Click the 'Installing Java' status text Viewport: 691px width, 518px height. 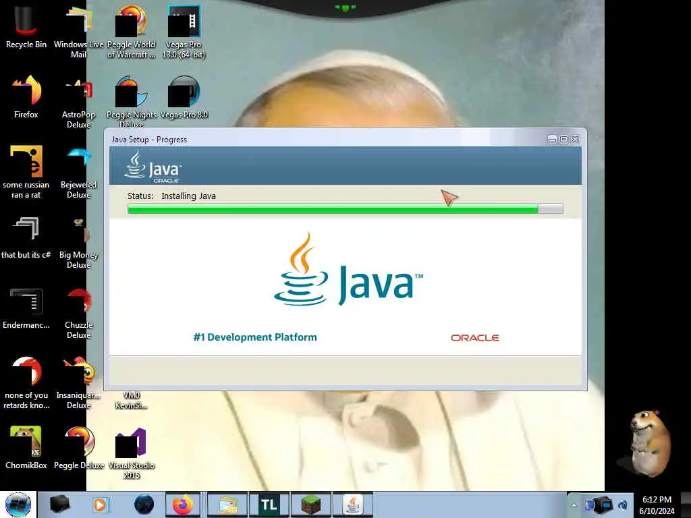pos(189,196)
